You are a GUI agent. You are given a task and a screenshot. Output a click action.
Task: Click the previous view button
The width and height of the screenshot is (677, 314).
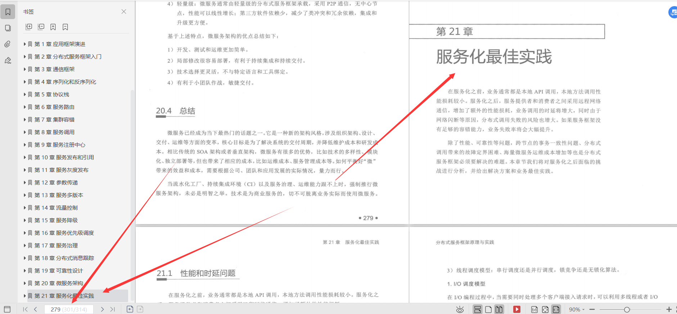[130, 309]
